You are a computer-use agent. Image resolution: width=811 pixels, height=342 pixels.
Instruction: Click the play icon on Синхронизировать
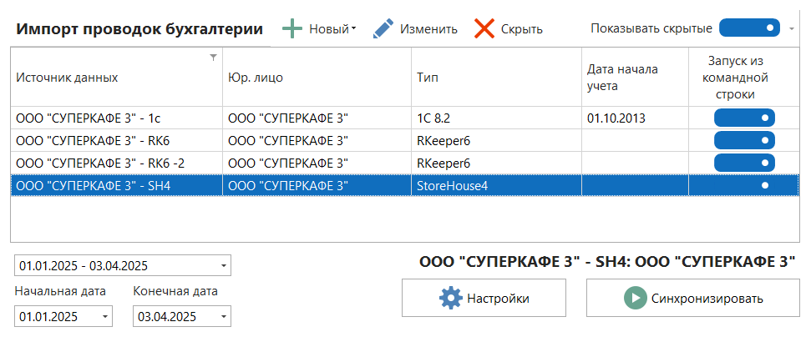[636, 298]
